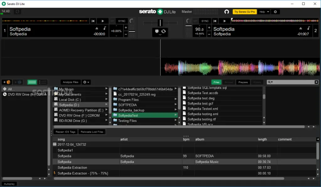Viewport: 321px width, 187px height.
Task: Toggle key lock note icon on deck 1
Action: coord(105,28)
